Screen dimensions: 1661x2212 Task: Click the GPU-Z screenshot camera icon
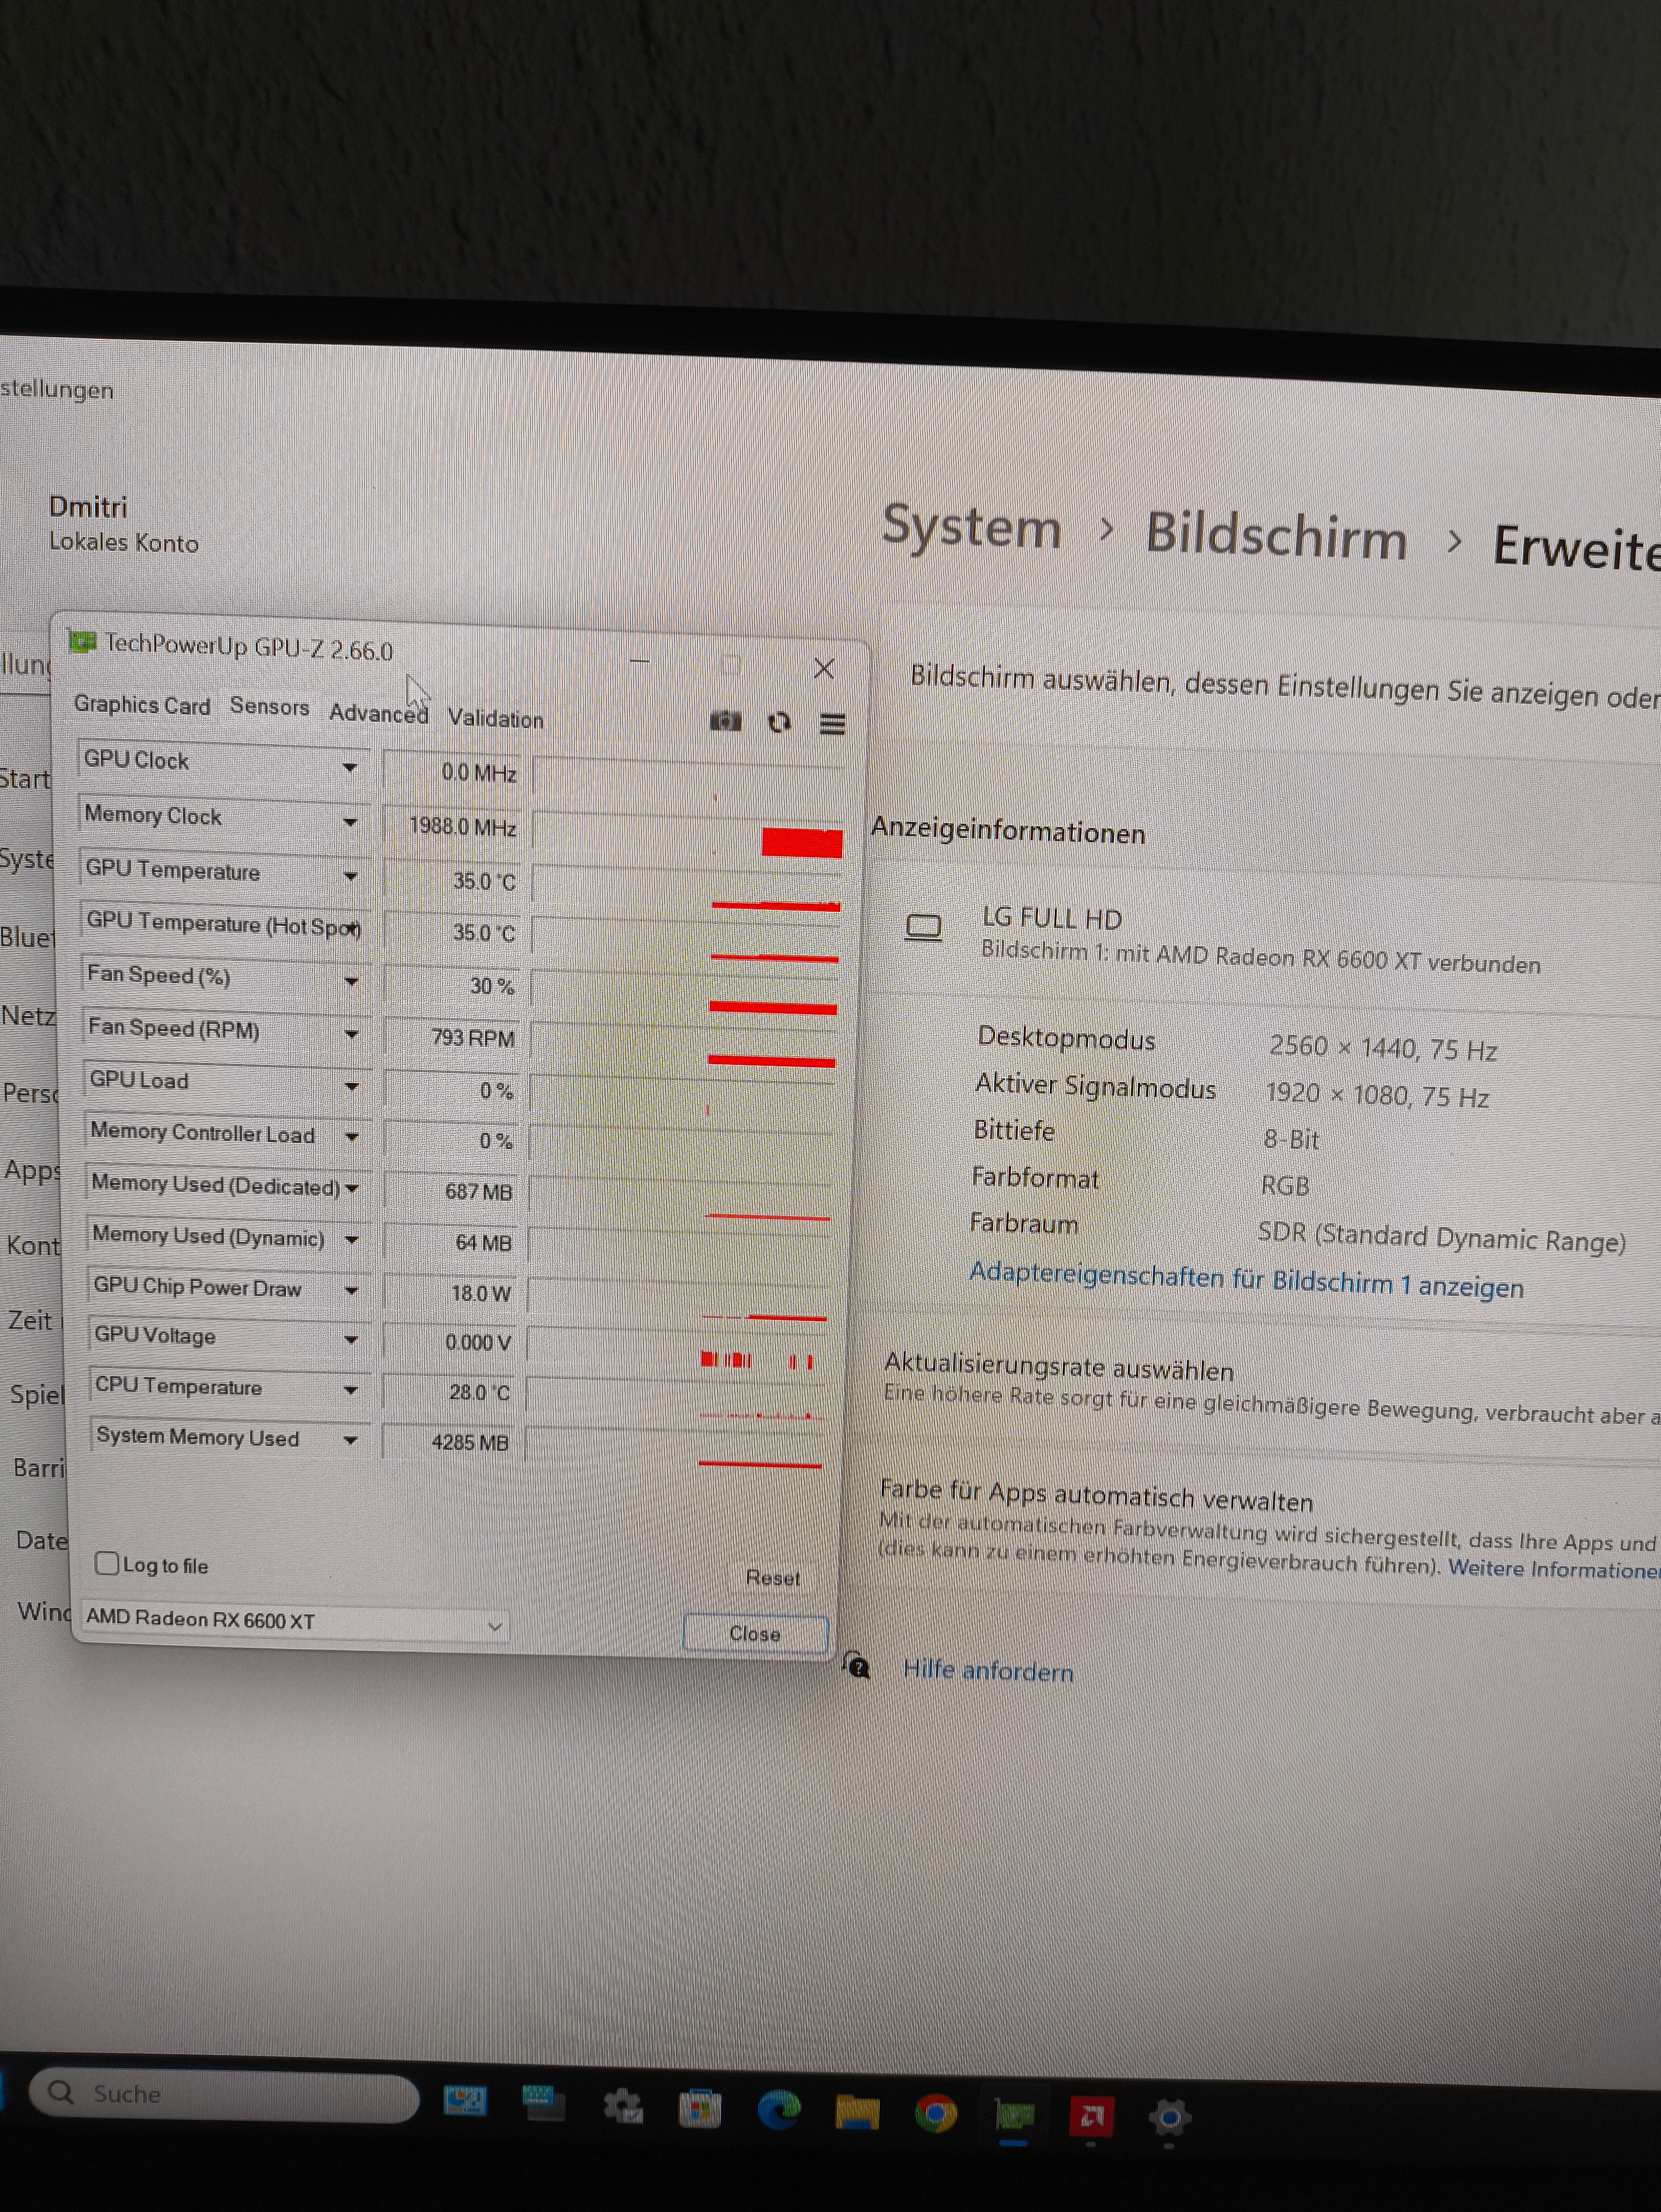(725, 721)
